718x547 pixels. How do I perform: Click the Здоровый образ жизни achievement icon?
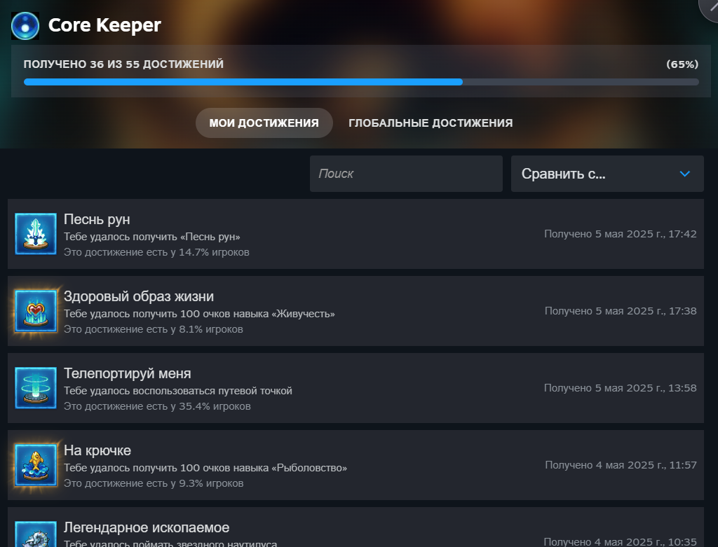coord(36,311)
